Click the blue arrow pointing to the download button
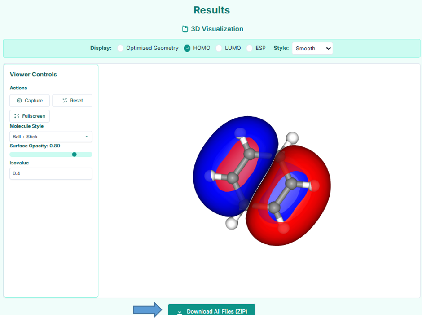This screenshot has height=318, width=422. click(x=147, y=309)
